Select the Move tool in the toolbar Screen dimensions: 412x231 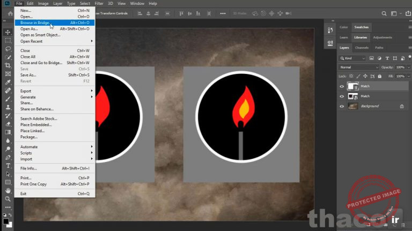(x=8, y=33)
